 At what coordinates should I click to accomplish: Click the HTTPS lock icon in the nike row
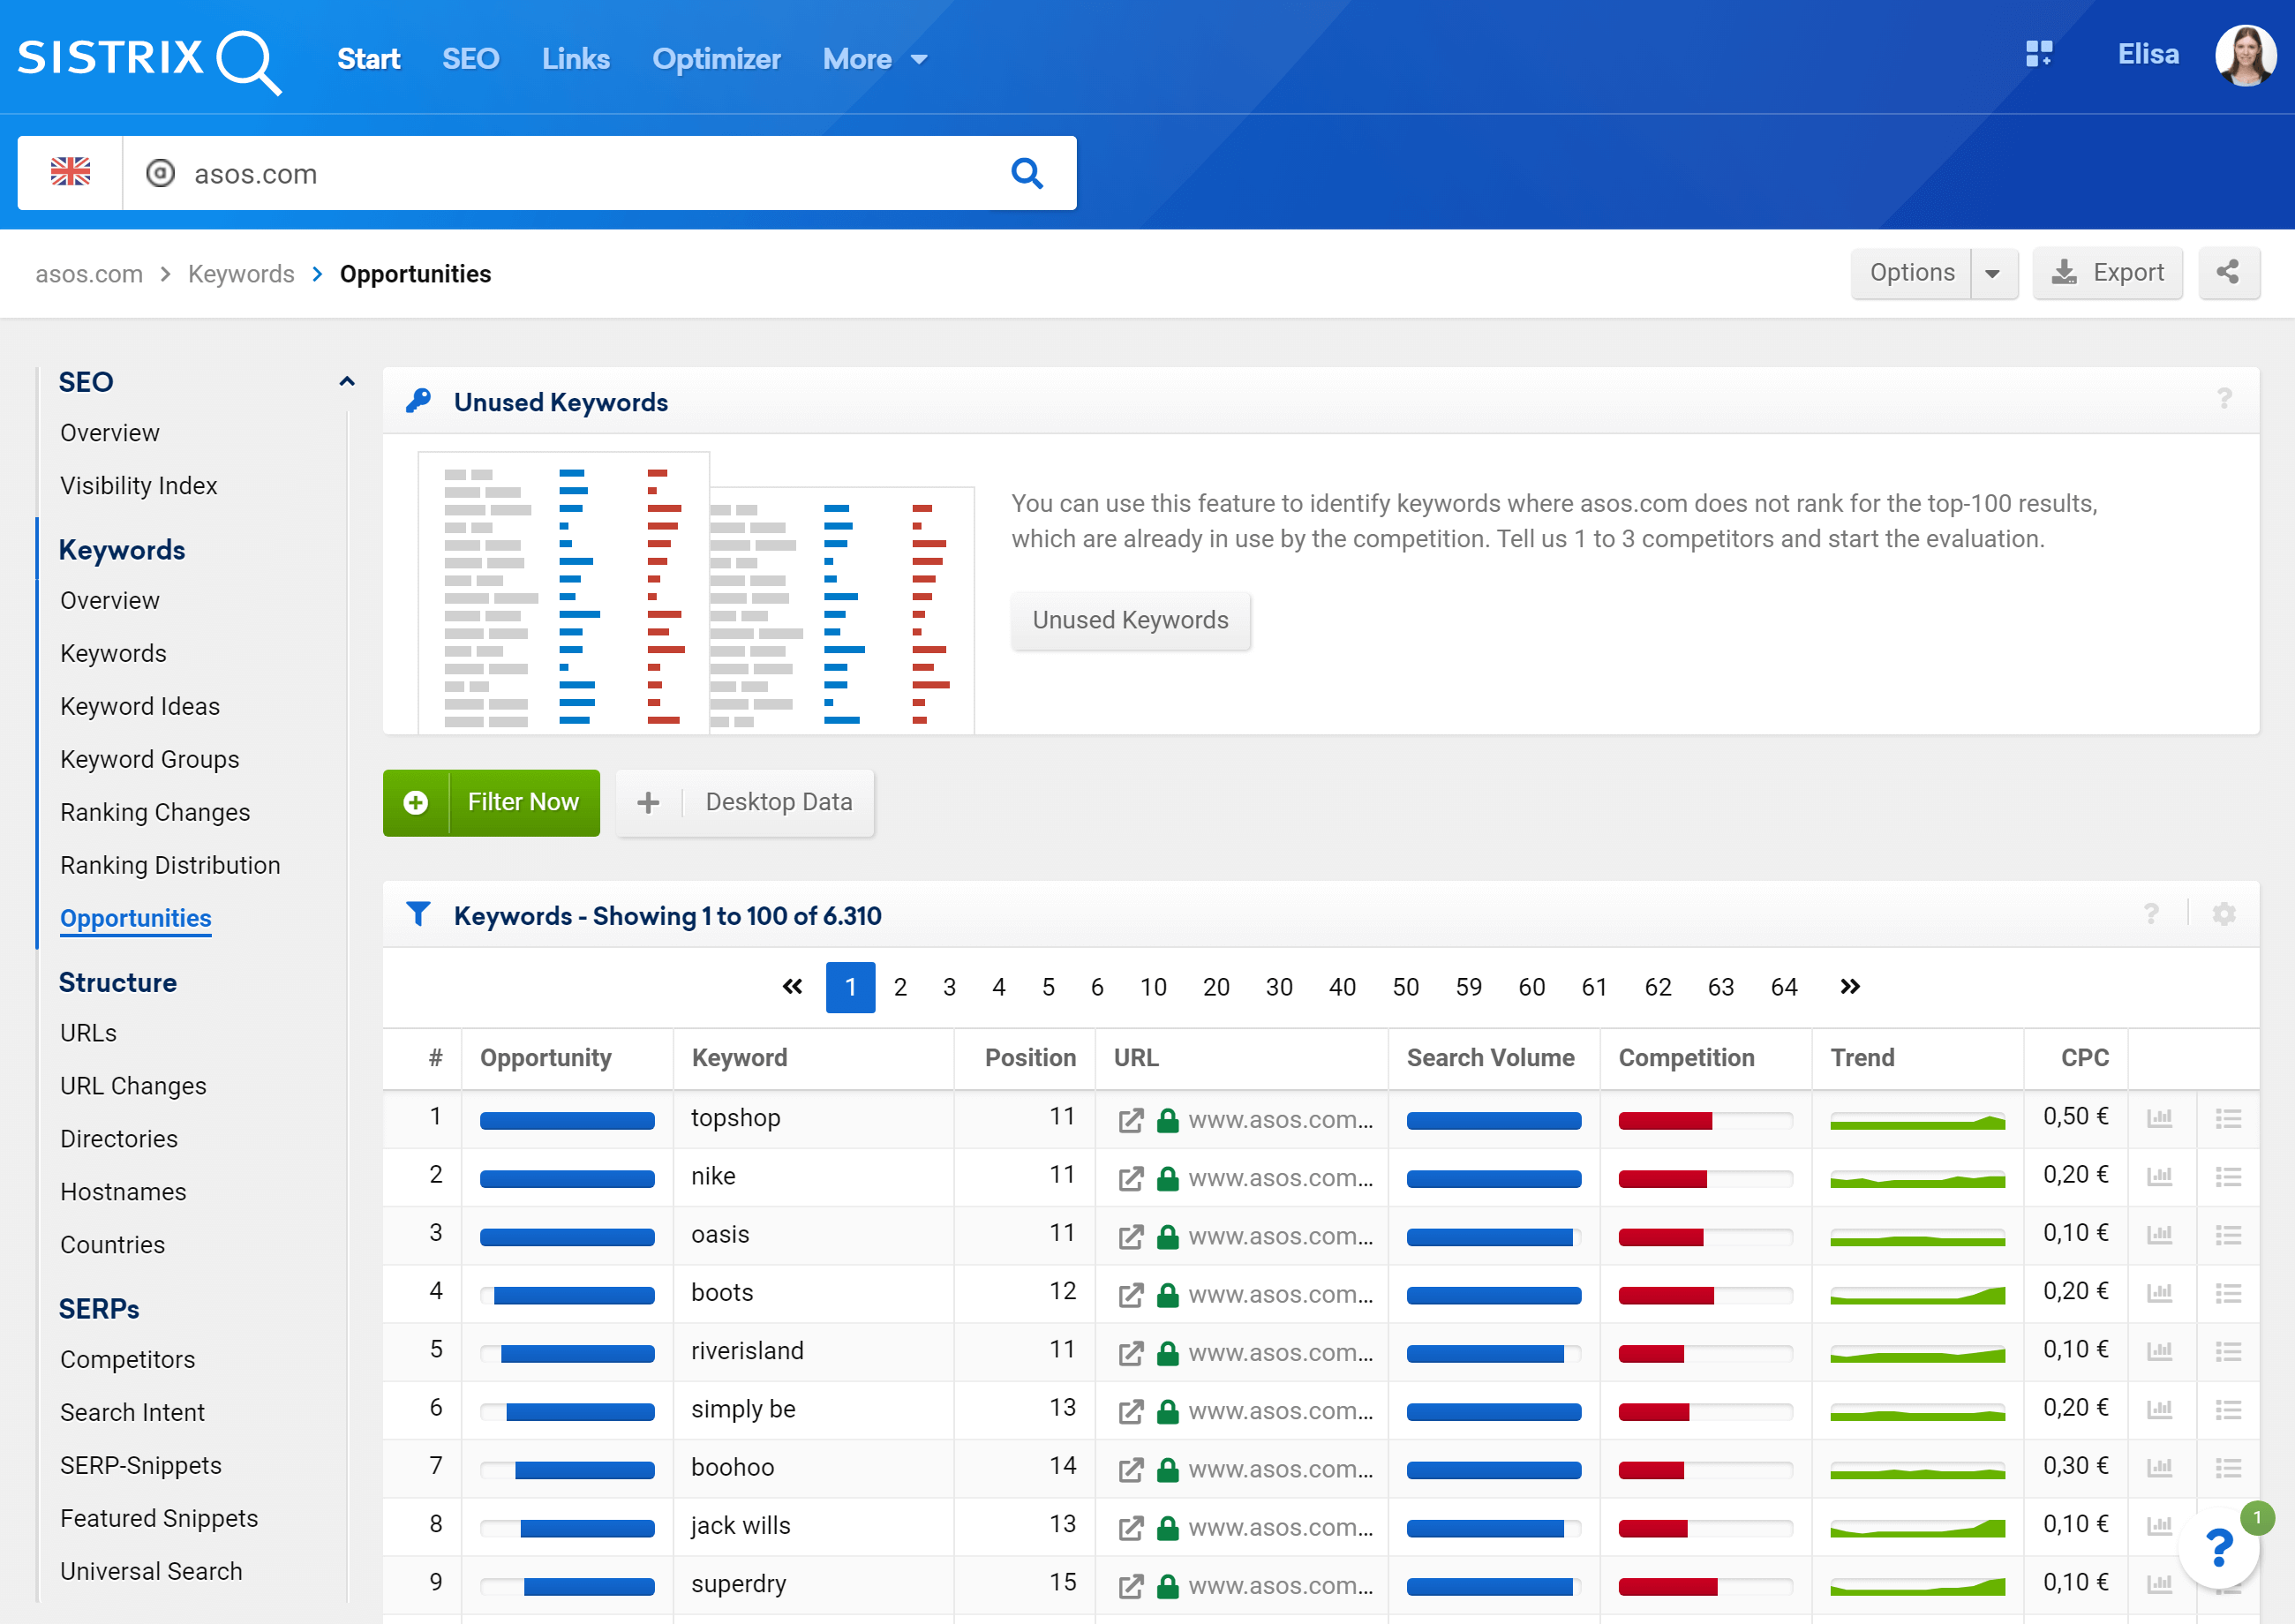coord(1166,1178)
